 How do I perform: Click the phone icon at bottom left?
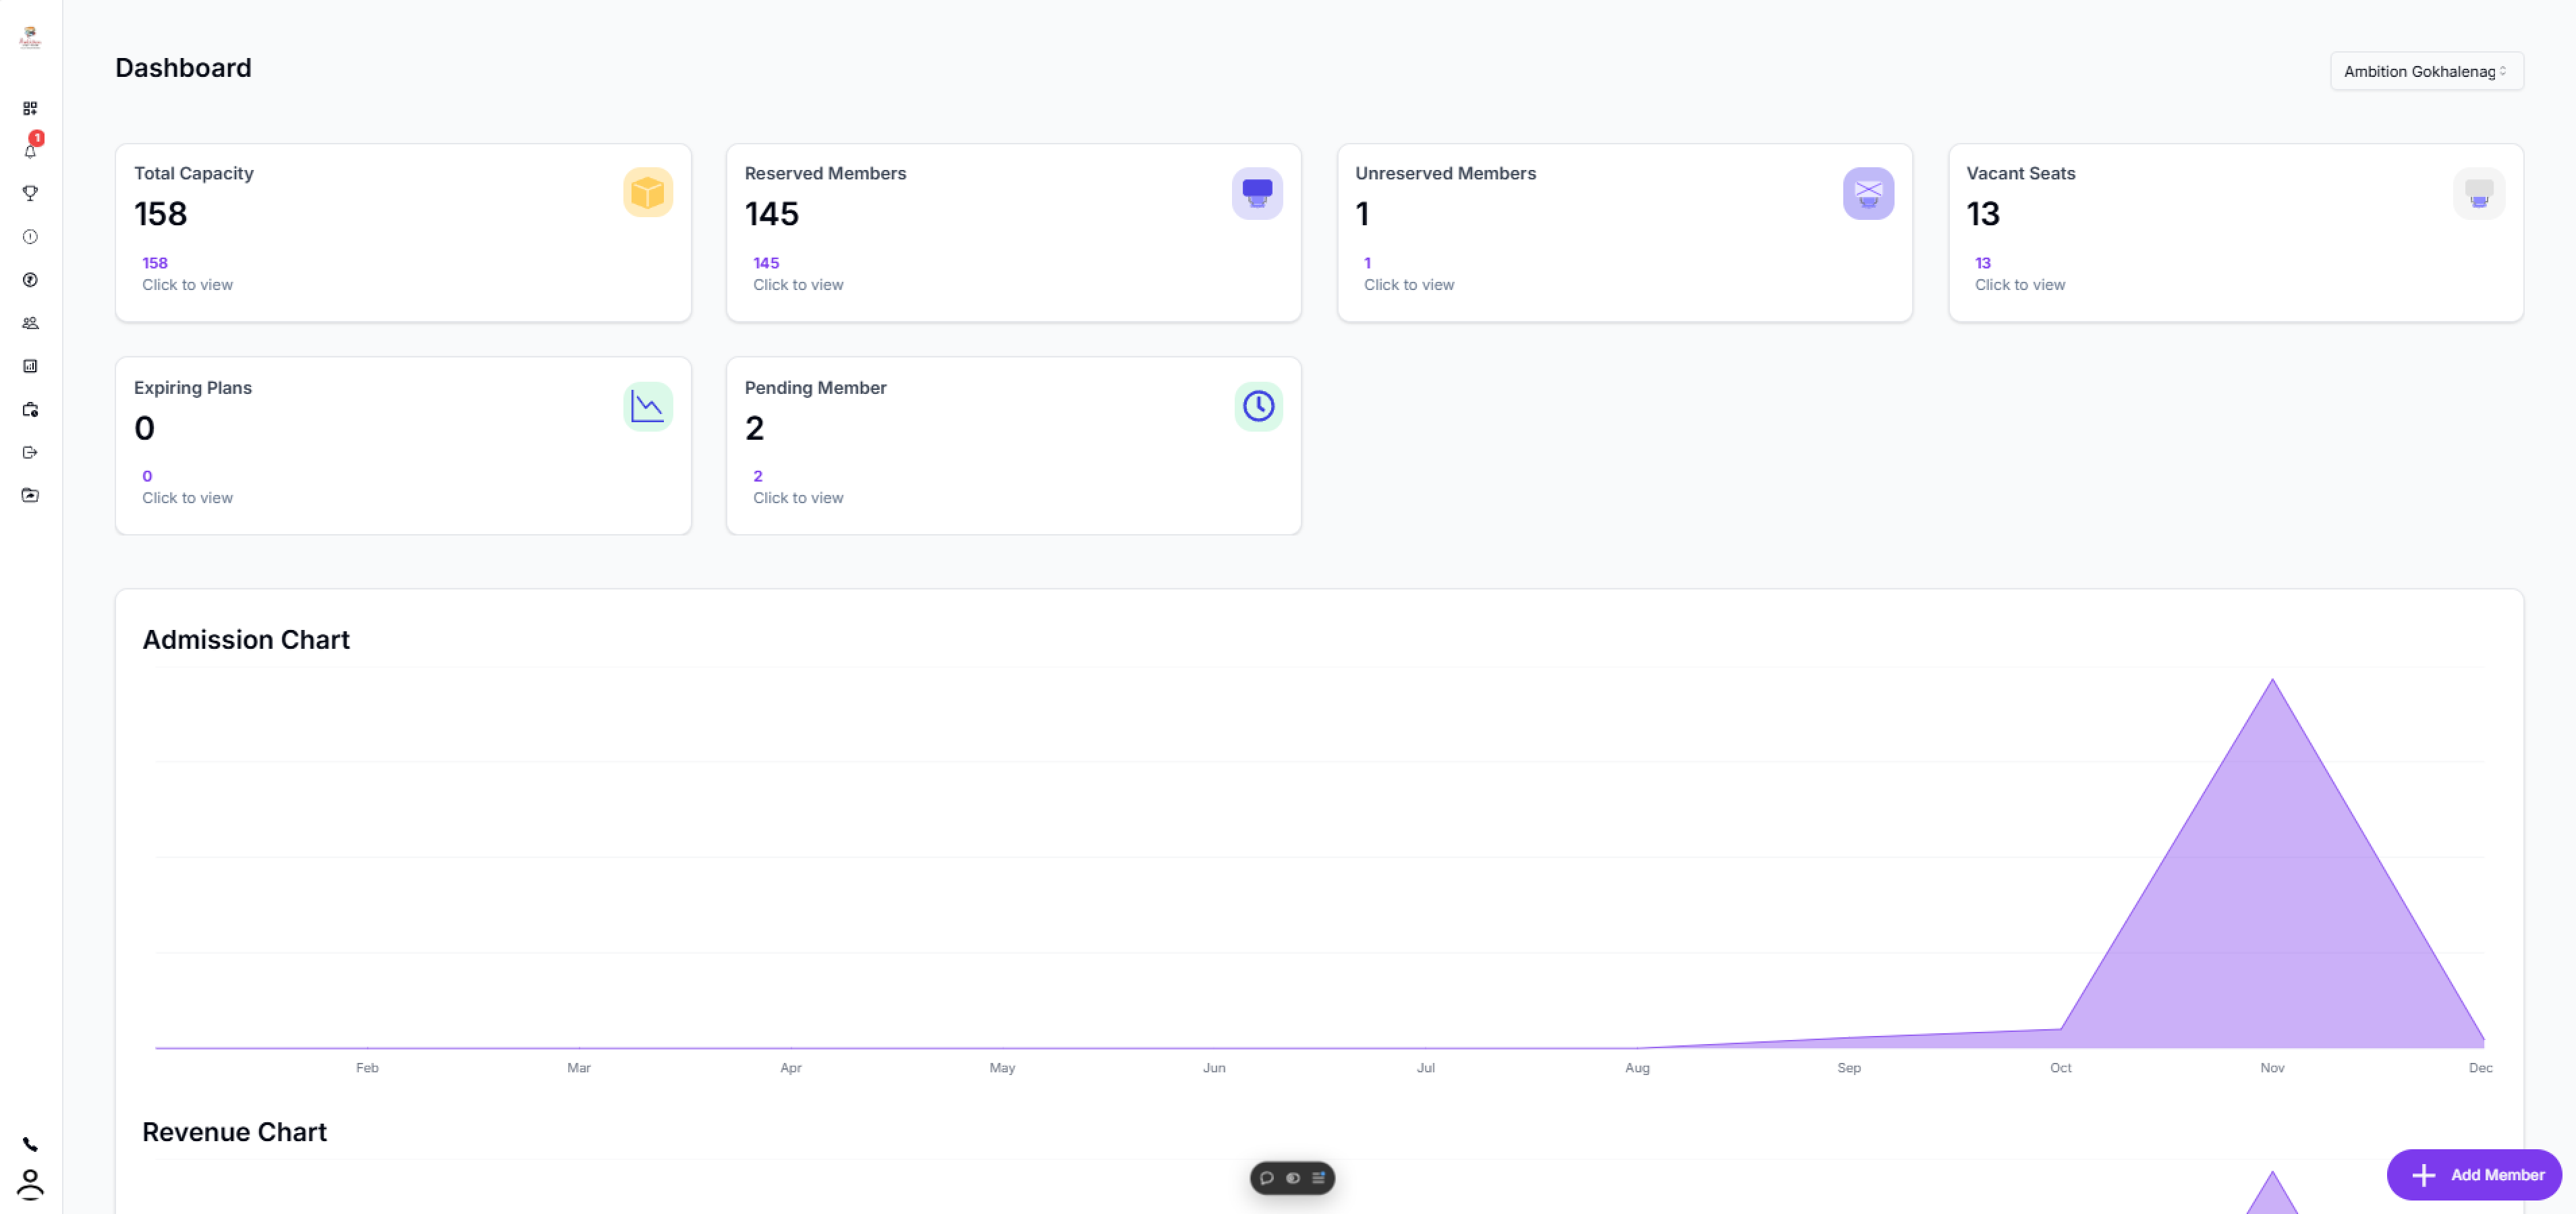pos(30,1145)
